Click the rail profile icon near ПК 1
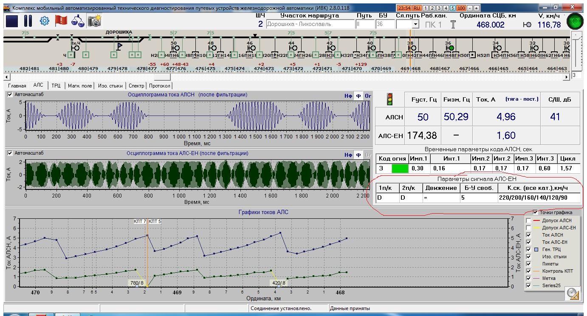This screenshot has height=316, width=587. [x=453, y=25]
